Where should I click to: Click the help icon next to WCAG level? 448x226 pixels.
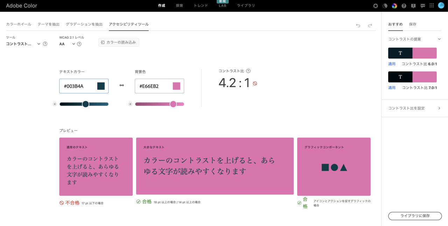[x=79, y=44]
